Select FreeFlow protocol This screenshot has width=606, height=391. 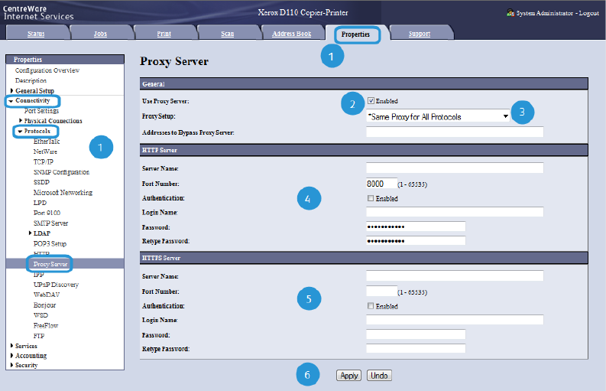click(46, 325)
